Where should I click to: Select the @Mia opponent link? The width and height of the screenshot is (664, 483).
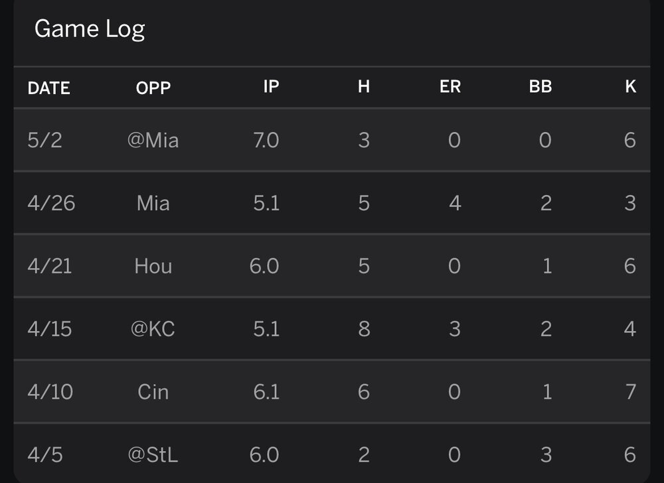click(x=153, y=141)
